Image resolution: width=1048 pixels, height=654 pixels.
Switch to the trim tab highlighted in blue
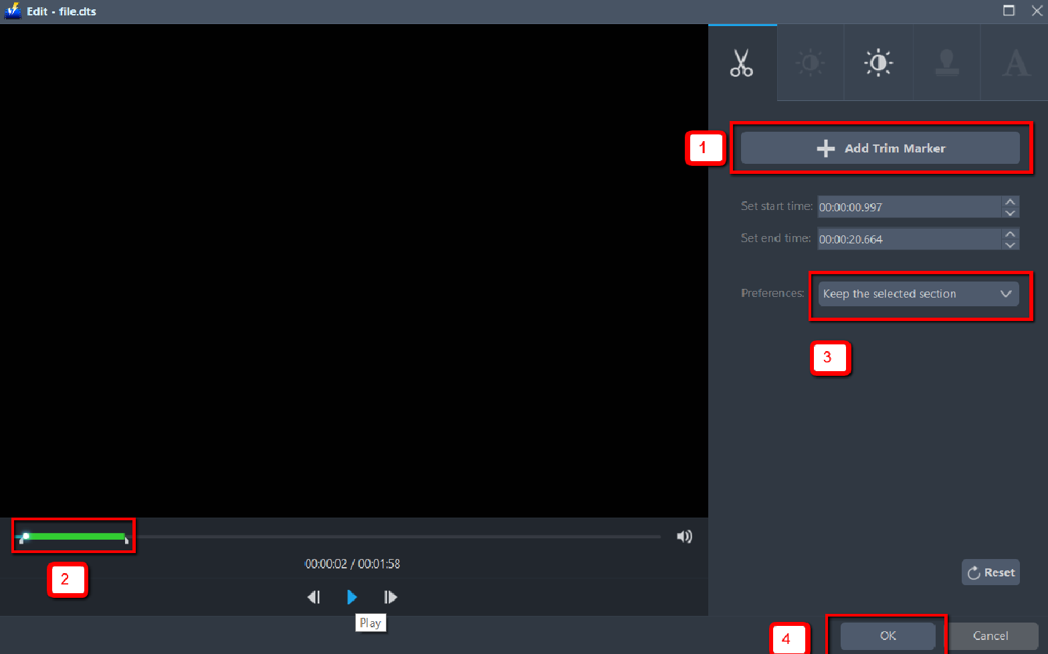742,63
